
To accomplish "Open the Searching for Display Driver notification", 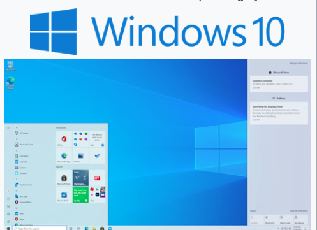I will pyautogui.click(x=279, y=113).
